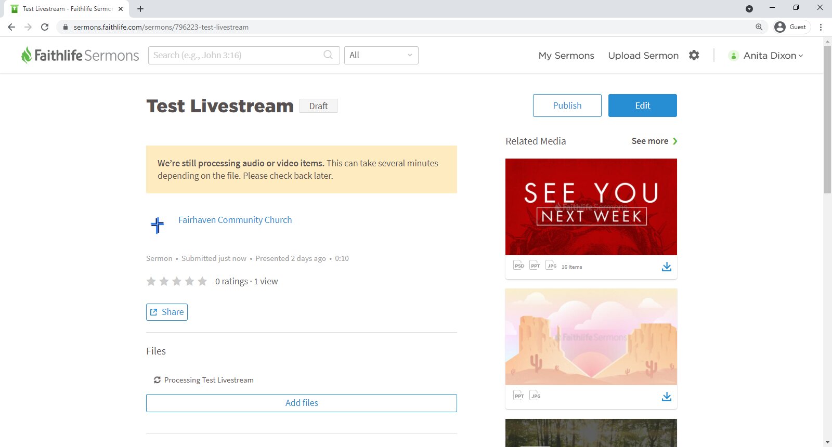Click the Test Livestream page title
The height and width of the screenshot is (447, 832).
tap(220, 106)
